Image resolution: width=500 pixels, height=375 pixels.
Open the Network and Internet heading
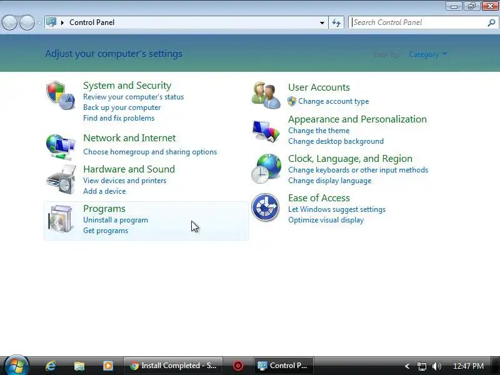[x=129, y=138]
